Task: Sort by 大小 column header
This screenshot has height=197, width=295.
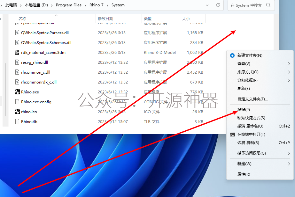Action: click(x=186, y=19)
